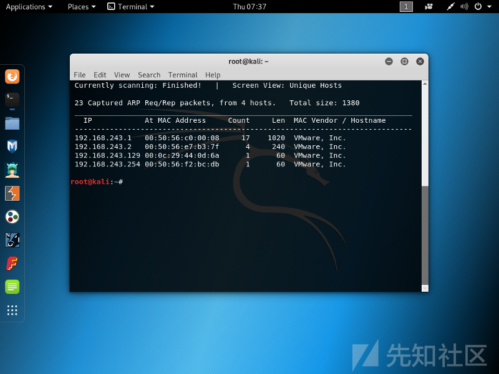Open the Files folder icon in dock

[12, 123]
